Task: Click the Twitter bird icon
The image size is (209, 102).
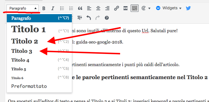Action: pos(188,8)
